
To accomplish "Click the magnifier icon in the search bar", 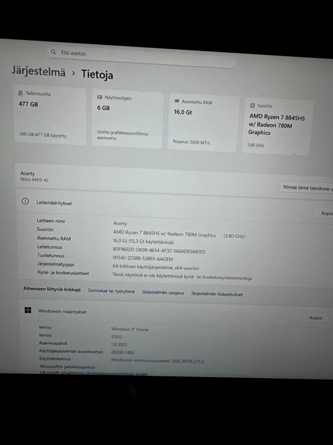I will (x=53, y=52).
